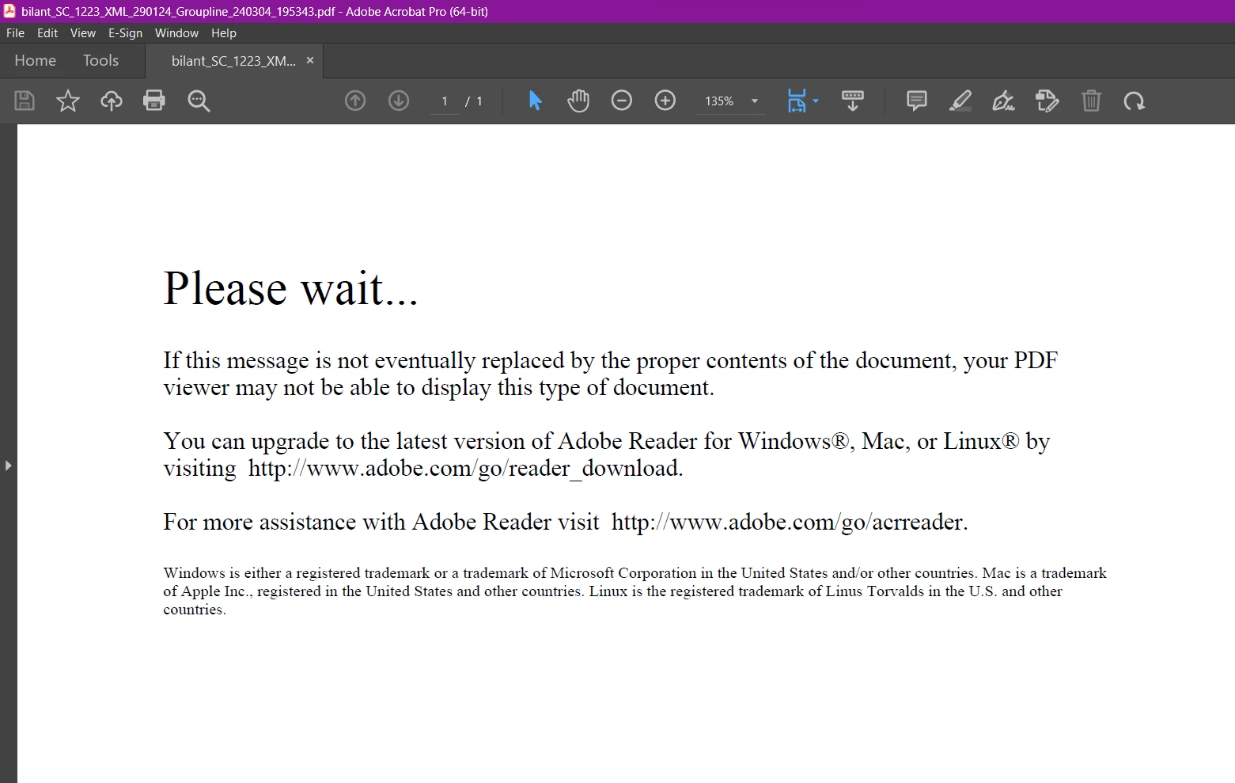The width and height of the screenshot is (1235, 783).
Task: Click the Edit/stamp tool icon
Action: point(1047,101)
